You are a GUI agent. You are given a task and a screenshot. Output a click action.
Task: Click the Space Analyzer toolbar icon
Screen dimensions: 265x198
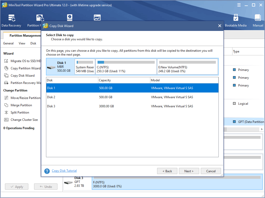click(x=97, y=18)
